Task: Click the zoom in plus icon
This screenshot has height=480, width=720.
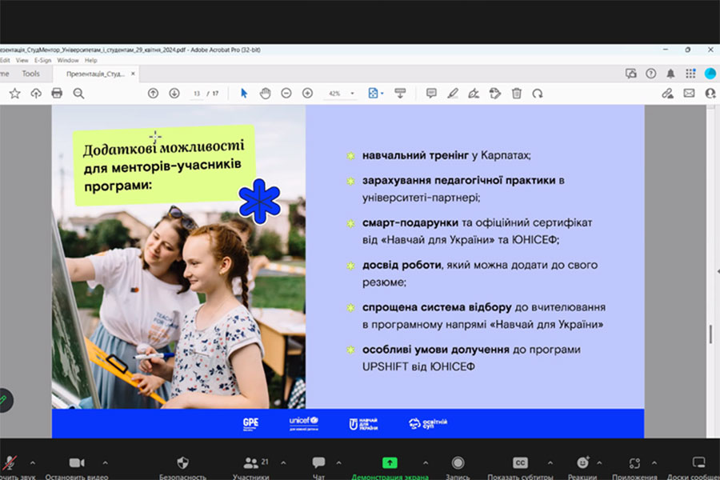Action: click(307, 94)
